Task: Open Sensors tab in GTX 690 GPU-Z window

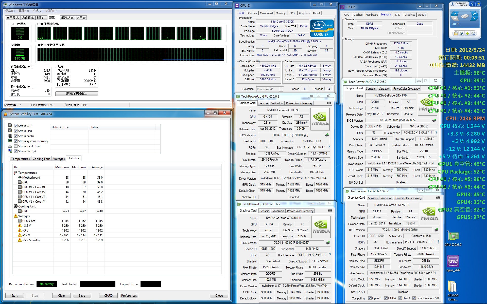Action: [263, 103]
